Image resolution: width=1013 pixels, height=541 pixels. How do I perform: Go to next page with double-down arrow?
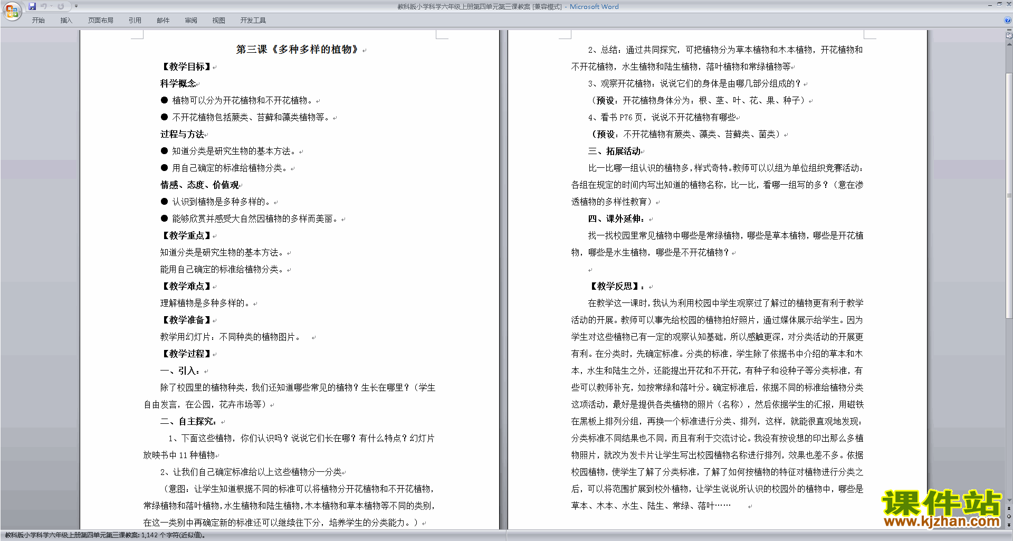[1009, 525]
